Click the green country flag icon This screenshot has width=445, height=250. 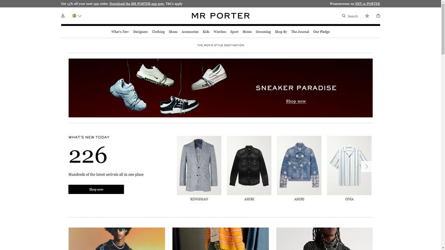[74, 16]
